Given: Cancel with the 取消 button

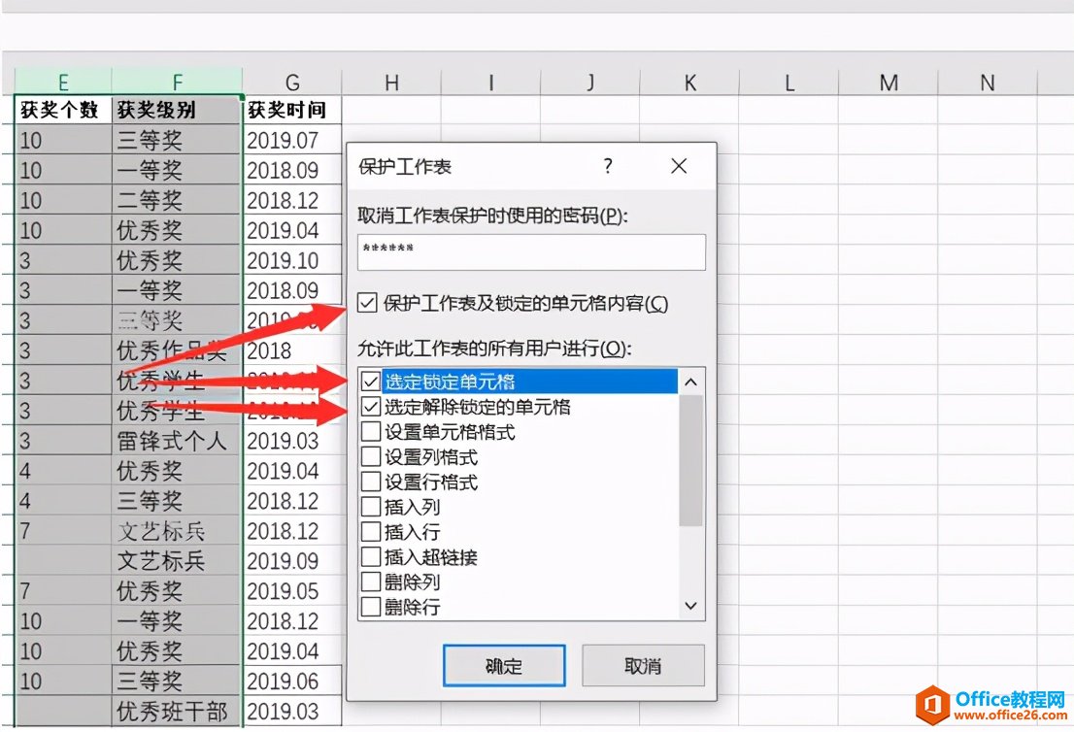Looking at the screenshot, I should 643,666.
